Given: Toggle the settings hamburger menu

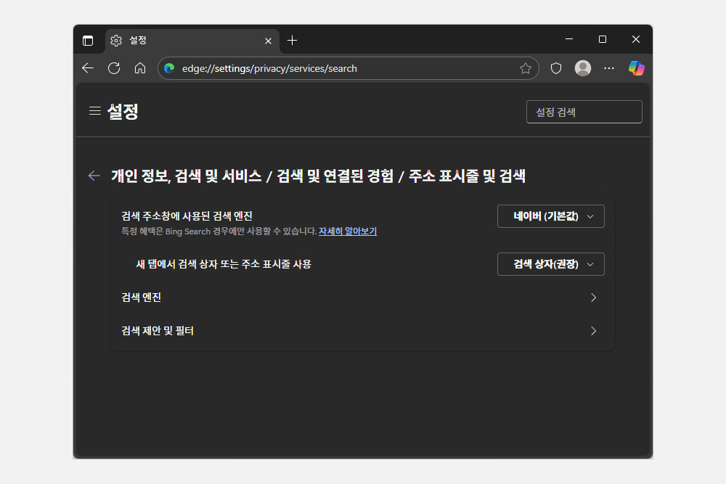Looking at the screenshot, I should click(95, 111).
